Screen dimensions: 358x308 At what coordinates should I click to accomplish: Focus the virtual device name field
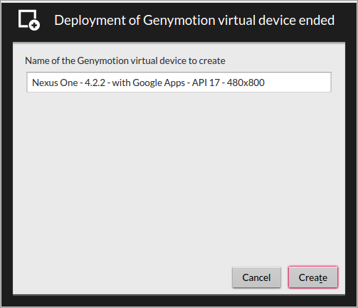point(179,83)
